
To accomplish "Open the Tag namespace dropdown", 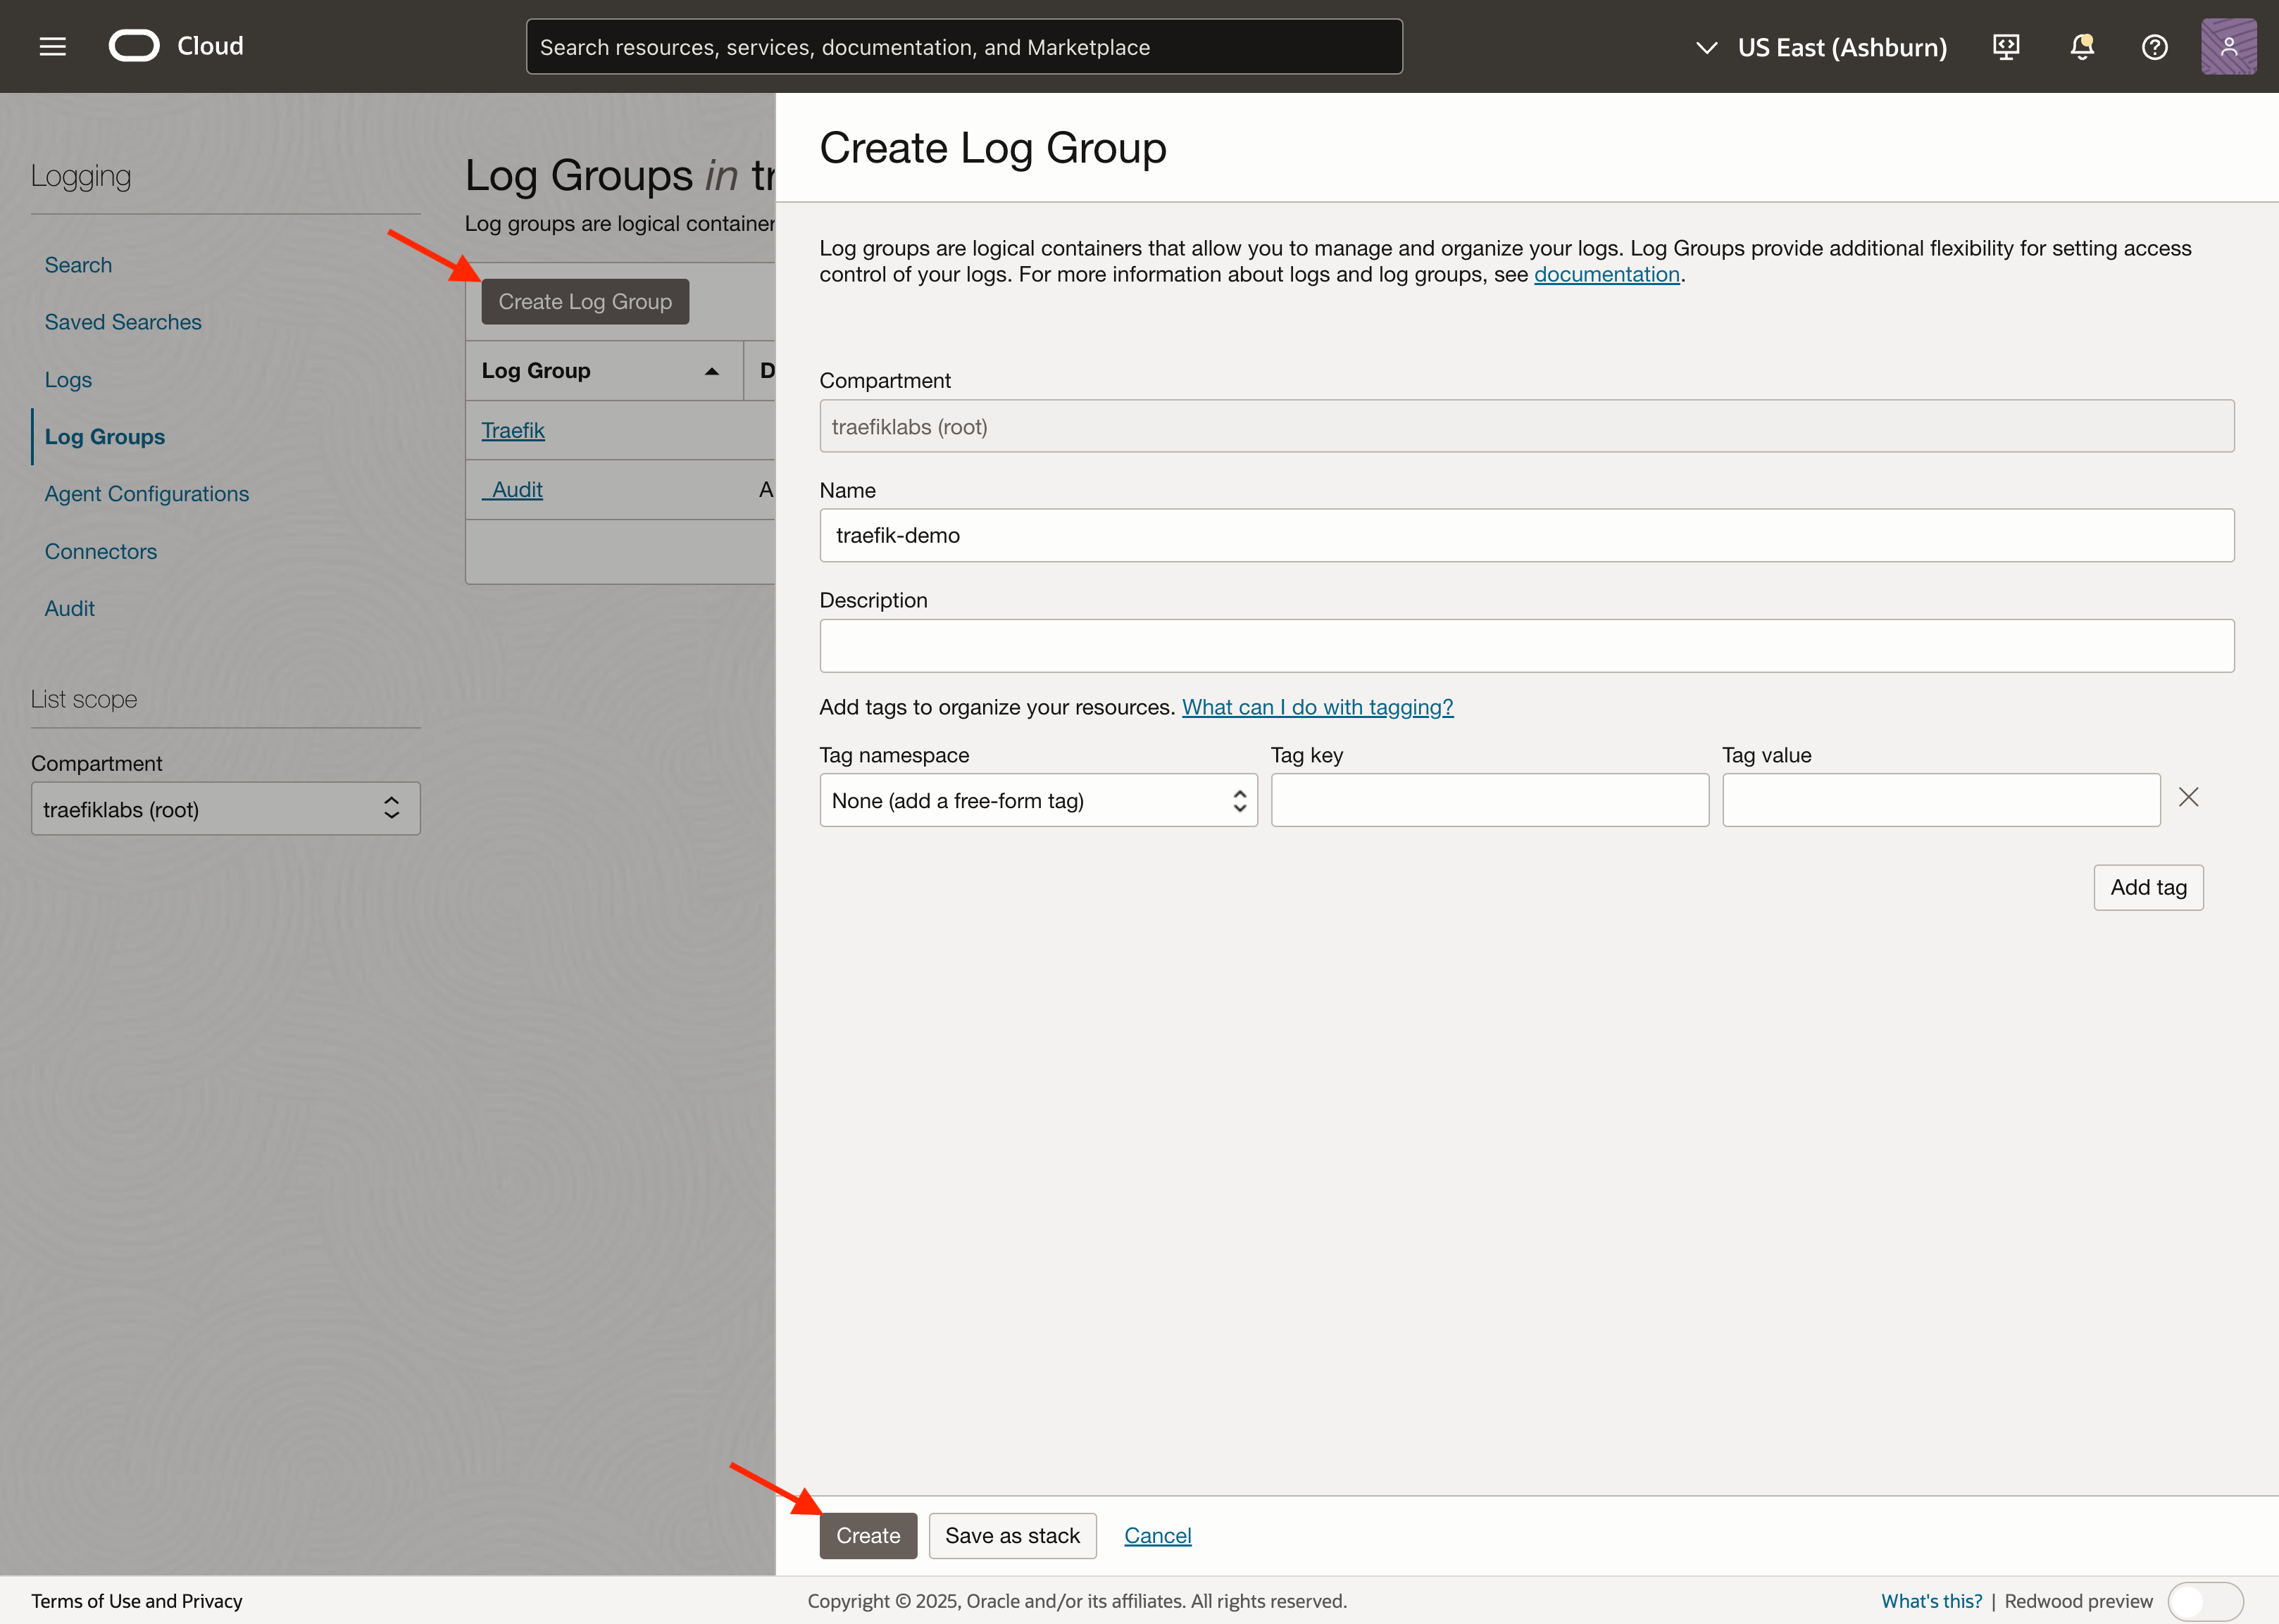I will [x=1037, y=800].
